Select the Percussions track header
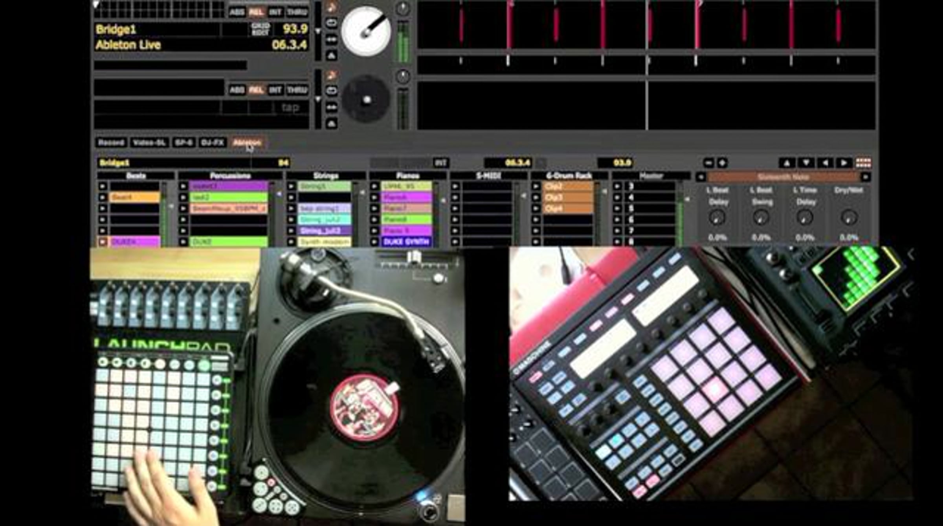Viewport: 943px width, 526px height. click(x=230, y=176)
